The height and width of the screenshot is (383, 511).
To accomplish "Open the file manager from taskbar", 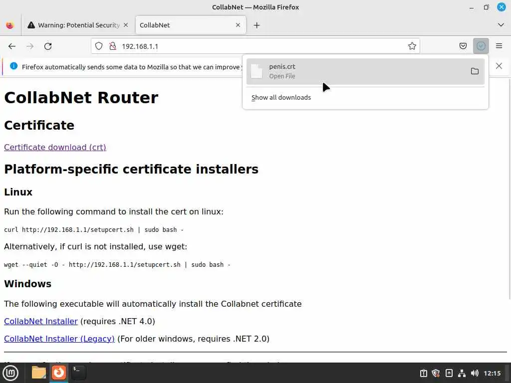I will tap(38, 373).
